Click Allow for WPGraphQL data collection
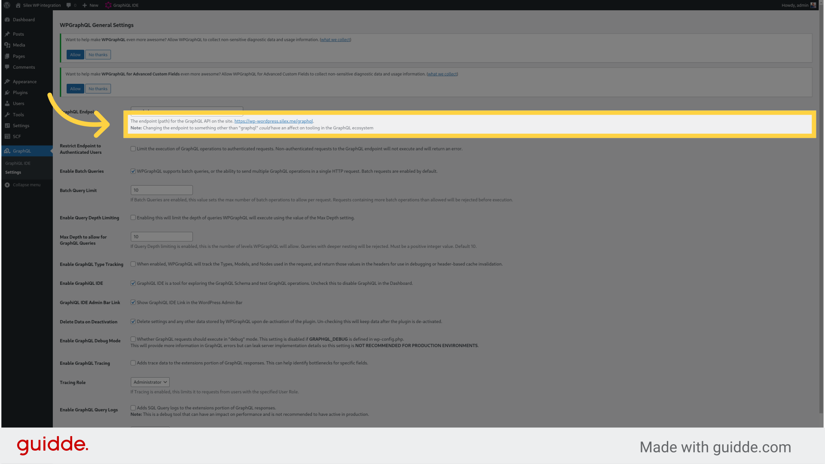The height and width of the screenshot is (464, 825). (75, 55)
